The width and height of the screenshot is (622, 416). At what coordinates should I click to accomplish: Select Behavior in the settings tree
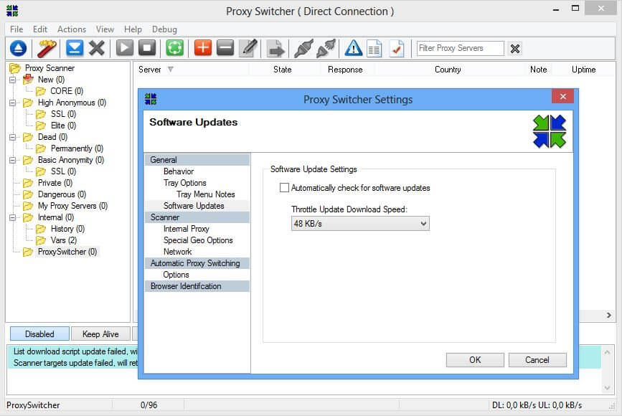coord(179,171)
